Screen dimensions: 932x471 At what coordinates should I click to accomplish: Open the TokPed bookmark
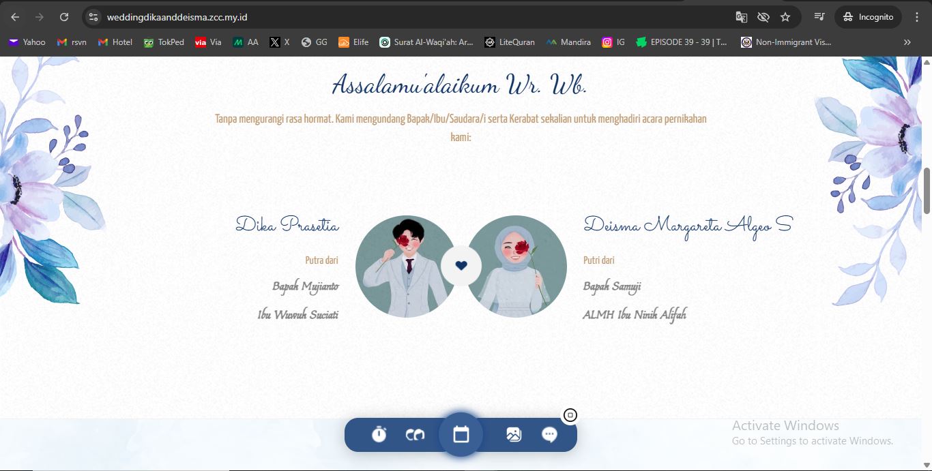coord(164,42)
